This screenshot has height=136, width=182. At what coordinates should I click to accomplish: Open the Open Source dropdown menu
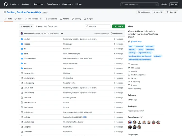(x=53, y=4)
